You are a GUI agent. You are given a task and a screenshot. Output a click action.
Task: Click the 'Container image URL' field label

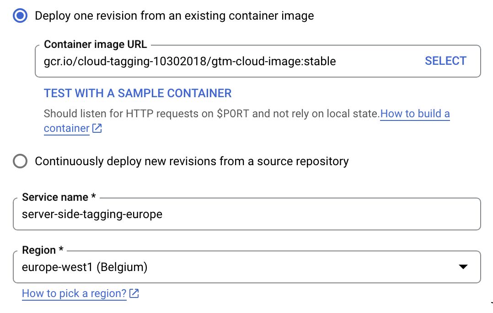[95, 44]
